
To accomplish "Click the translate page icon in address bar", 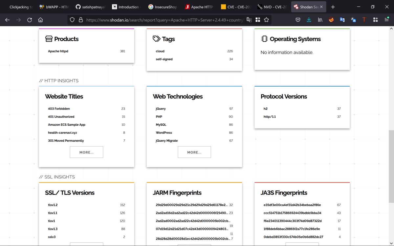I will 249,20.
